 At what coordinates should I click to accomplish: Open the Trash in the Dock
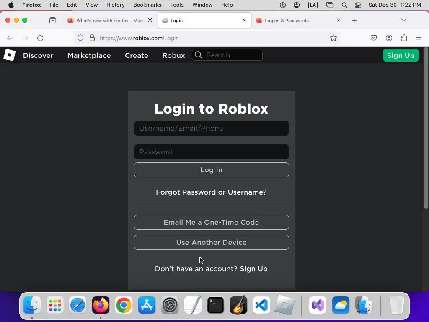tap(396, 305)
